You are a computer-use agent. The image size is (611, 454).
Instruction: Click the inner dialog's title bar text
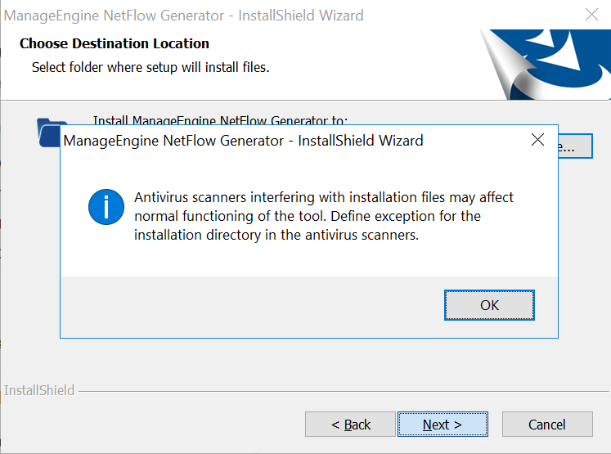pyautogui.click(x=244, y=141)
